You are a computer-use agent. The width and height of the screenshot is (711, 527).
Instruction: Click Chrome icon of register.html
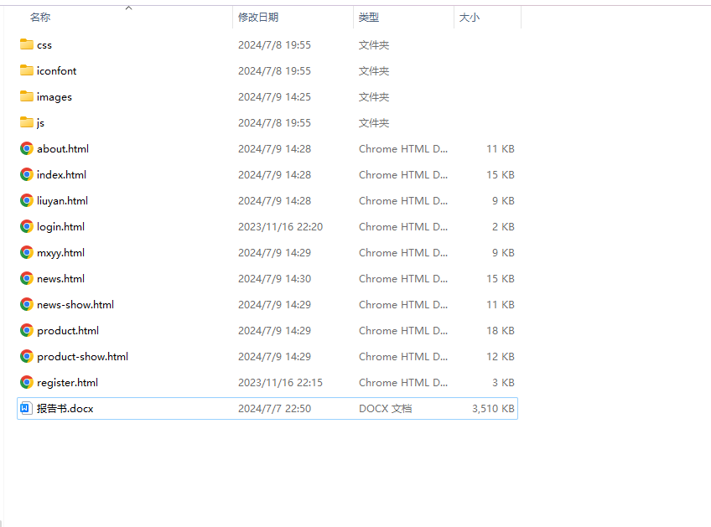click(x=27, y=382)
